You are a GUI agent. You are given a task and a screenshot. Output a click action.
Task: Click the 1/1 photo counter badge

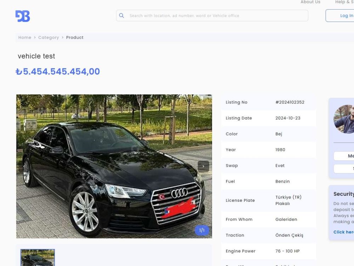pyautogui.click(x=202, y=230)
